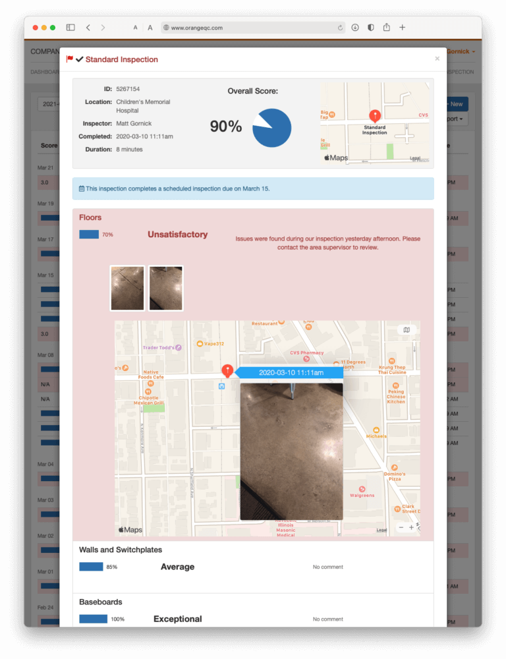The height and width of the screenshot is (659, 506).
Task: Click the Michaels marker on the map
Action: point(376,430)
